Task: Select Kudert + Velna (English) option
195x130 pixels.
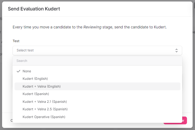Action: 41,86
